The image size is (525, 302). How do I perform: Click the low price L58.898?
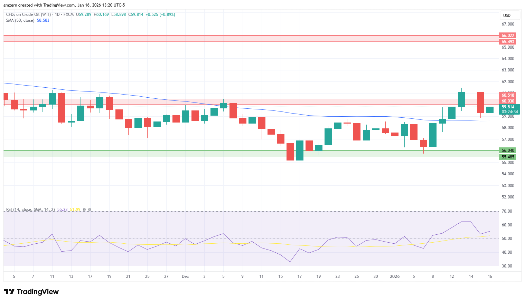(119, 14)
